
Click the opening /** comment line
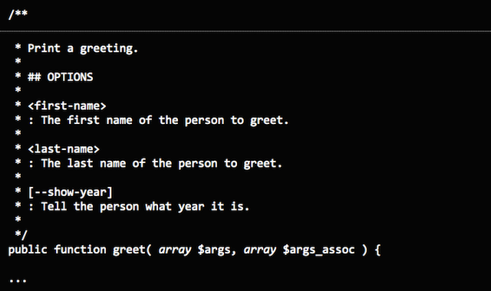click(18, 15)
